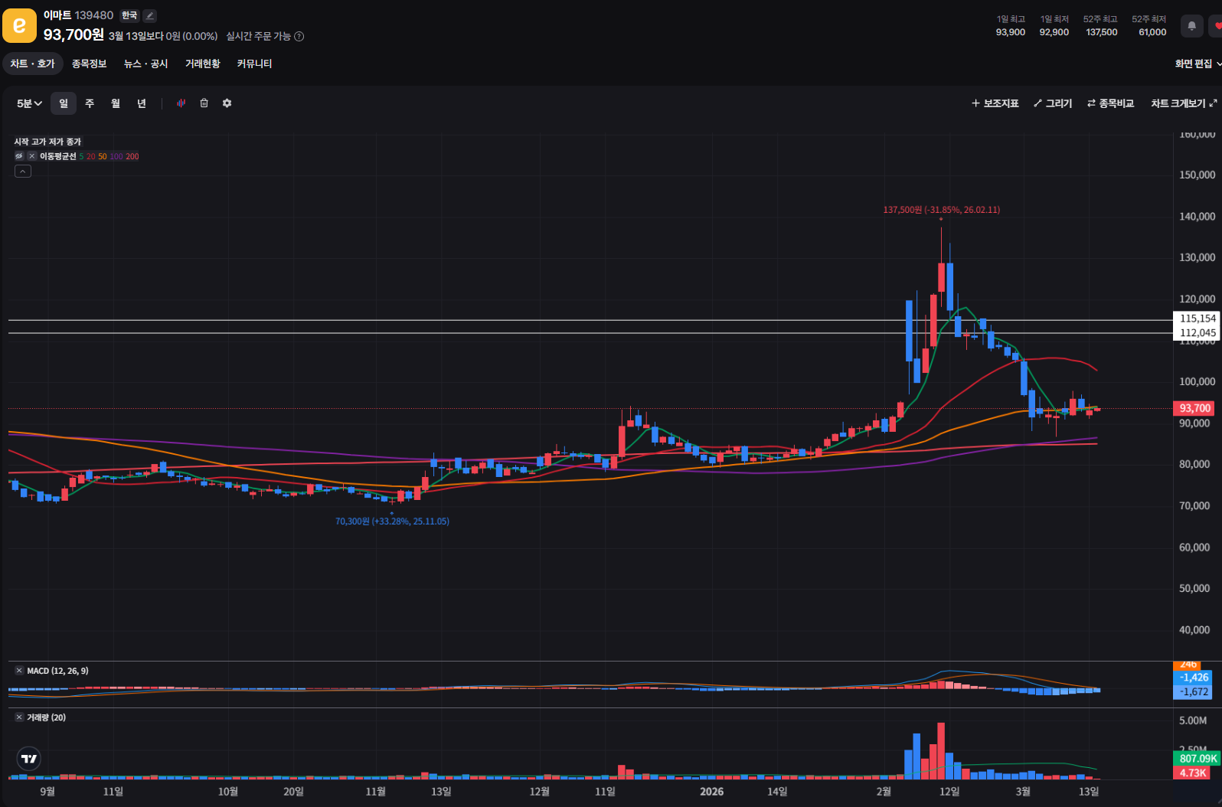Select the 일 daily timeframe
Viewport: 1222px width, 807px height.
pyautogui.click(x=64, y=103)
